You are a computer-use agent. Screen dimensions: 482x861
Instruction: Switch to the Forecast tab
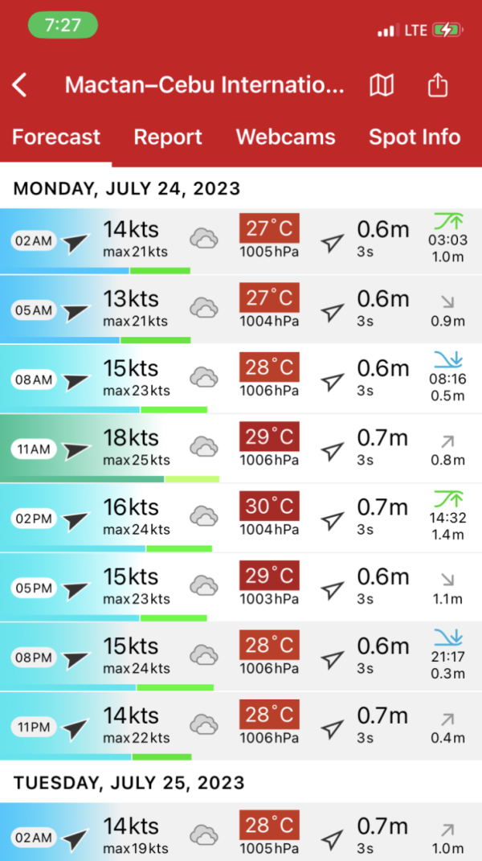click(56, 137)
